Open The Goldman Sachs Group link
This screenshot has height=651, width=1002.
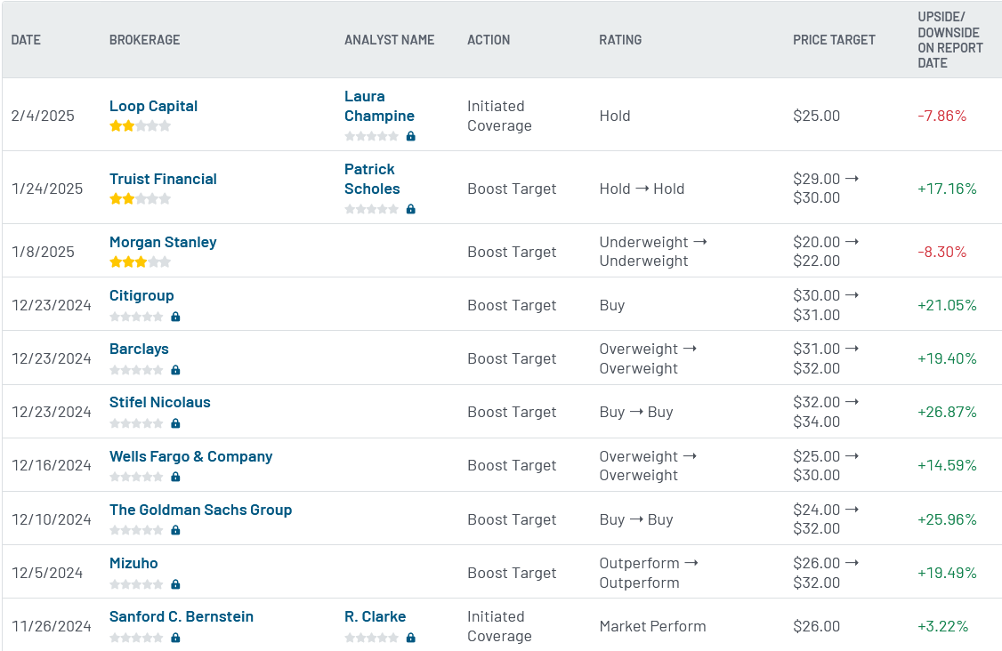coord(200,510)
